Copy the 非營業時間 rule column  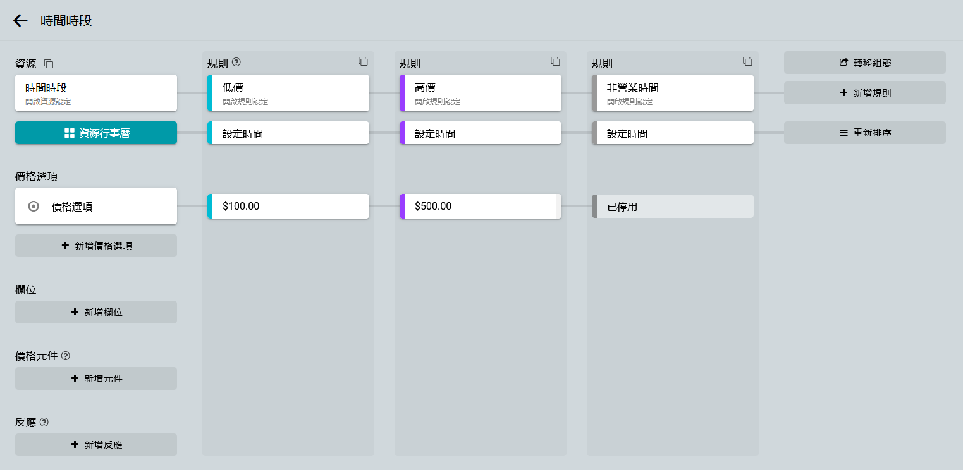(x=747, y=61)
